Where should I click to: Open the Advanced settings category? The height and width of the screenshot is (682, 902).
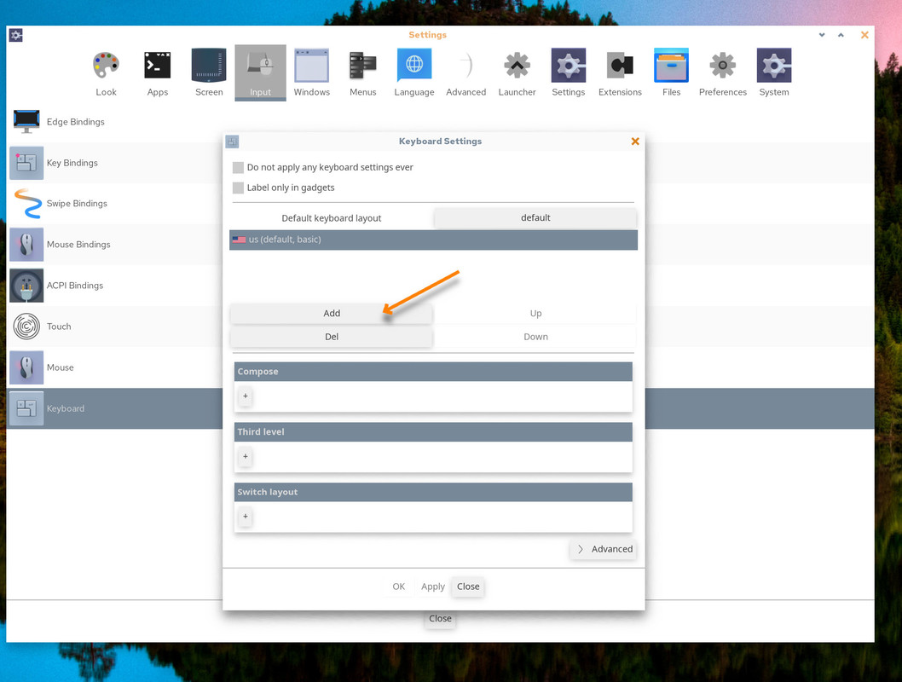coord(466,72)
